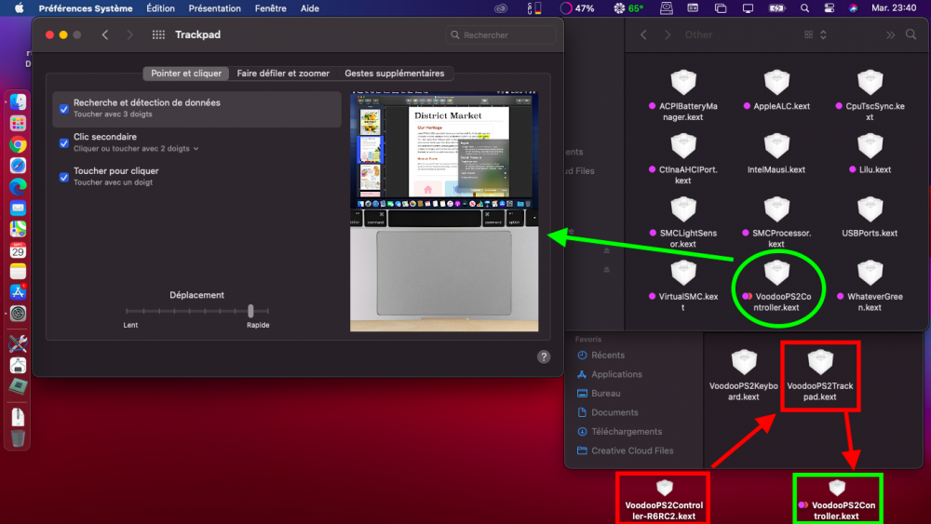Open Microsoft Edge in the Dock

tap(18, 187)
